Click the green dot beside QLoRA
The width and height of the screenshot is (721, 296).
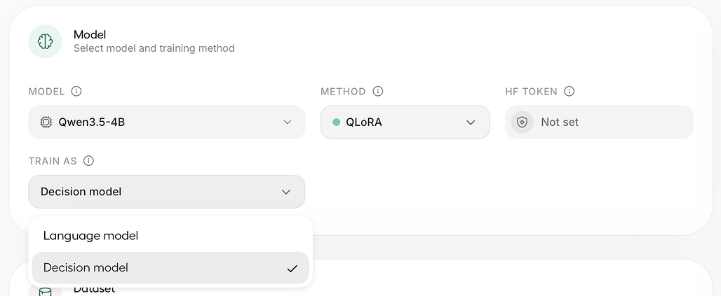(x=336, y=122)
